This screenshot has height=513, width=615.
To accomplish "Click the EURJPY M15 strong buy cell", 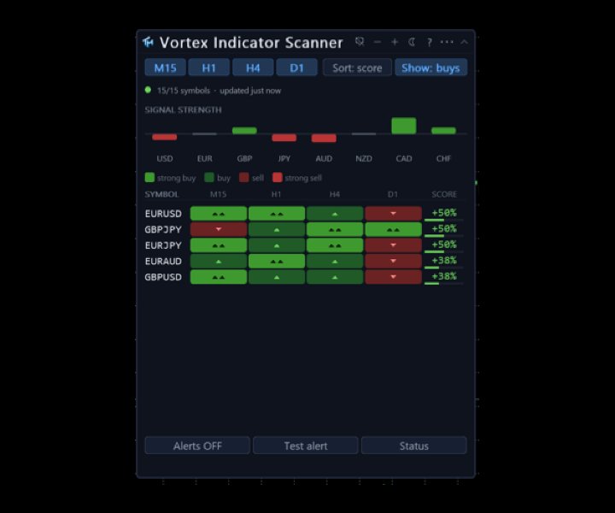I will (219, 245).
